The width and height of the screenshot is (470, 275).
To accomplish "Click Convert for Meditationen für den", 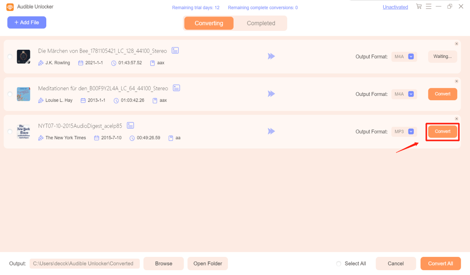I will click(443, 94).
